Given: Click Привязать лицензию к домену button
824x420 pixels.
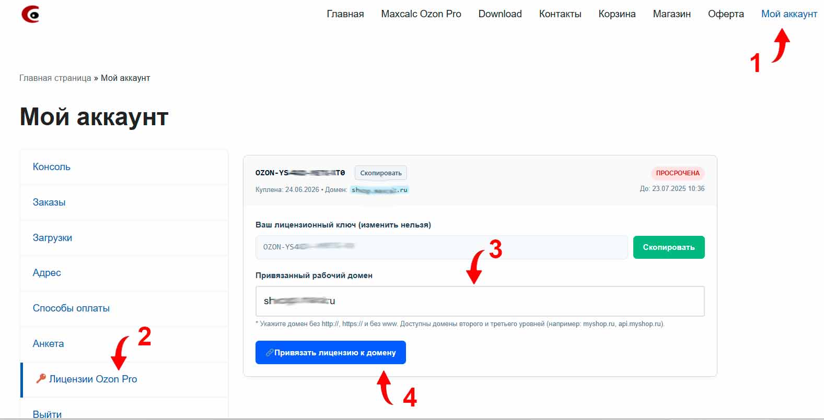Looking at the screenshot, I should 331,353.
